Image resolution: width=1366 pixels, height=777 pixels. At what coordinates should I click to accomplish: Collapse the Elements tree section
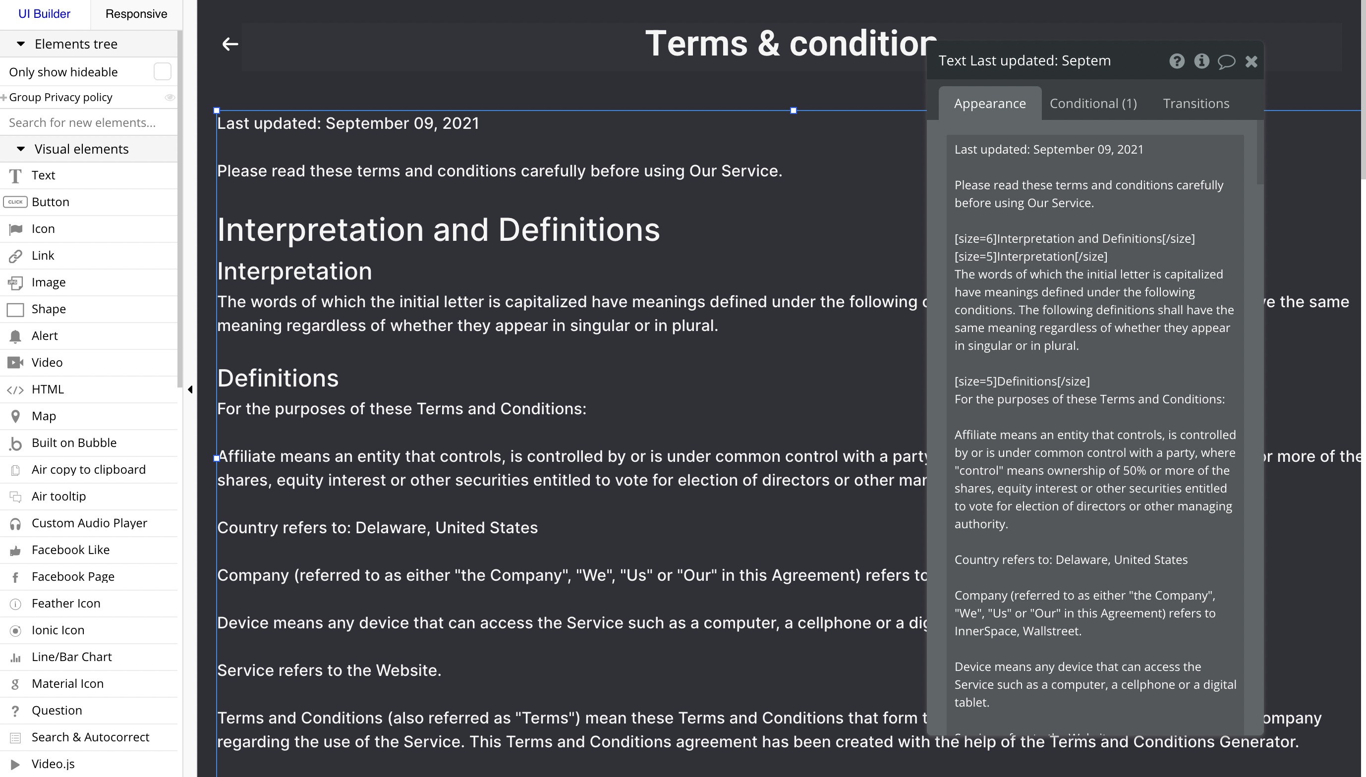point(21,44)
